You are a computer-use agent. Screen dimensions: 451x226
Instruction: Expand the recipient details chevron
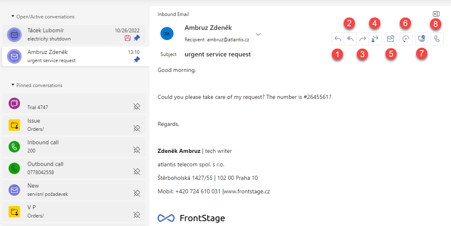258,34
